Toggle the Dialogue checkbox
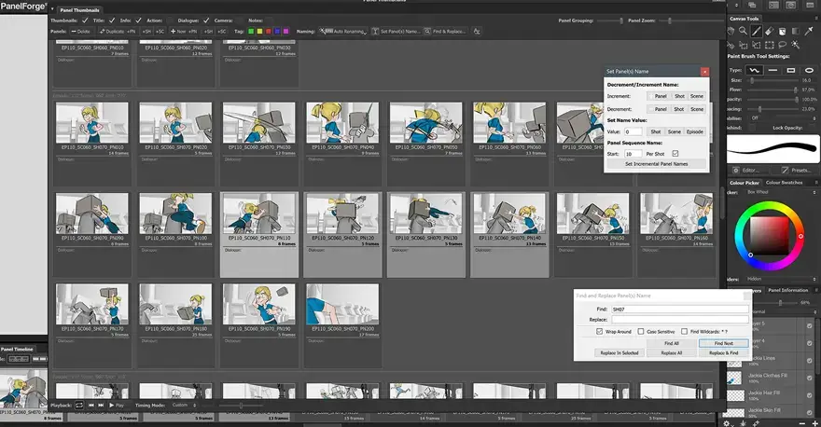The image size is (821, 427). (206, 21)
